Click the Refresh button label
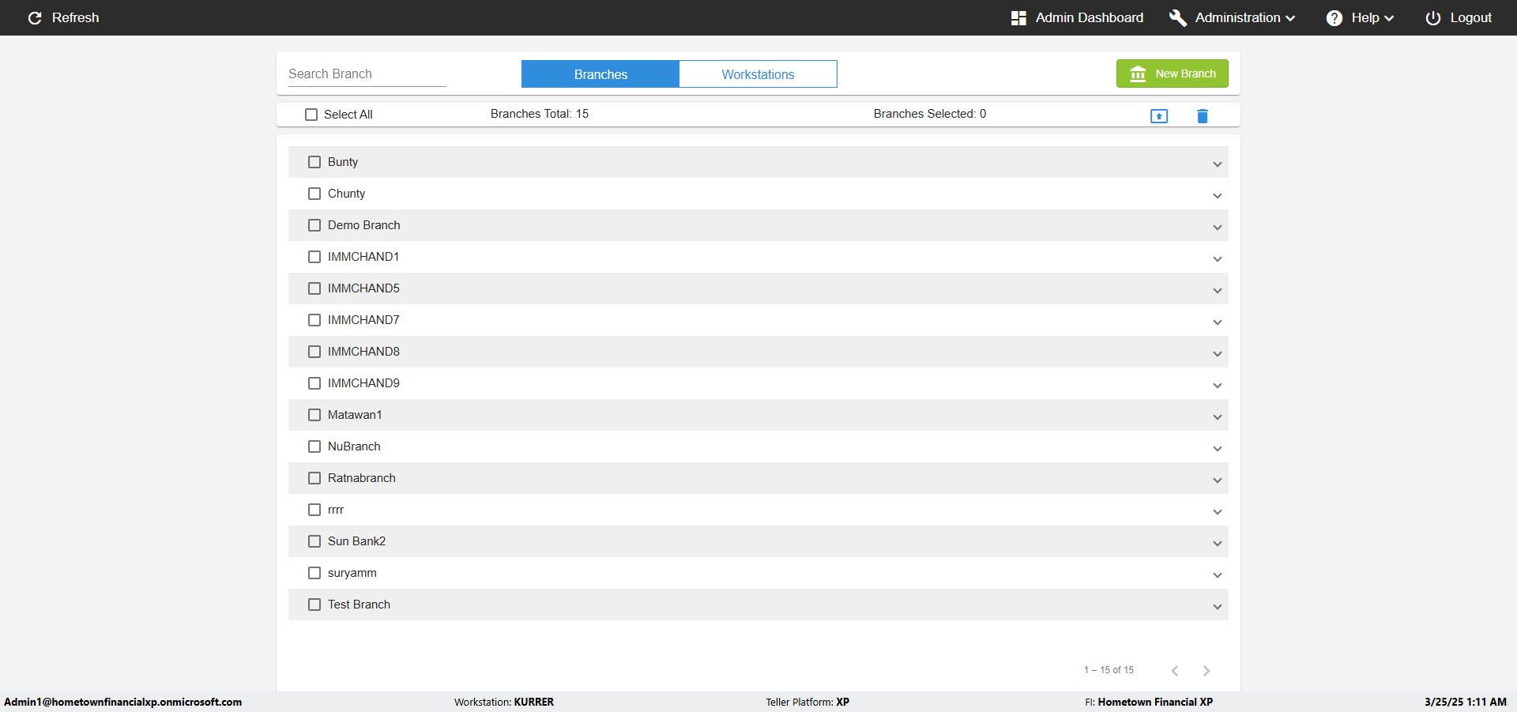The height and width of the screenshot is (712, 1517). [x=75, y=17]
